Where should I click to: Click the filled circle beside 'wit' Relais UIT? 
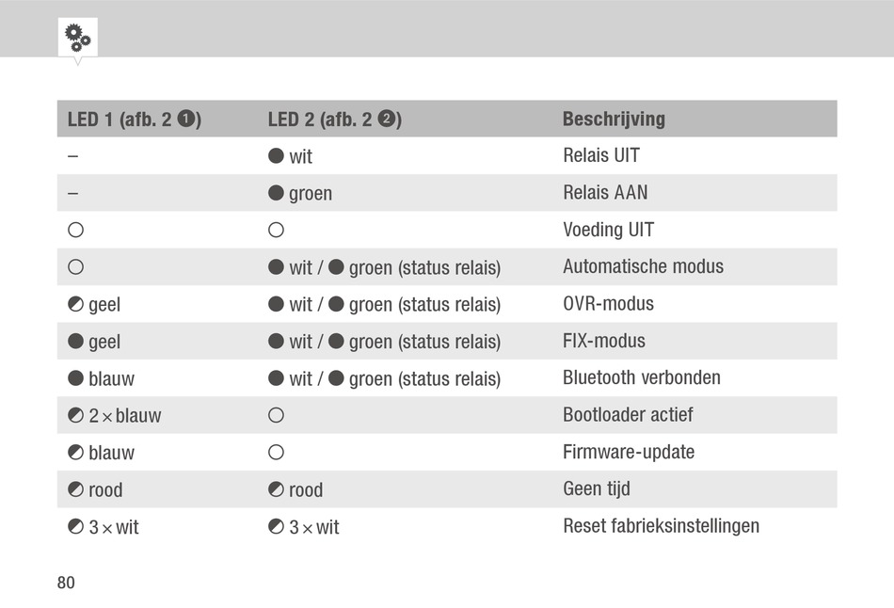pos(276,155)
